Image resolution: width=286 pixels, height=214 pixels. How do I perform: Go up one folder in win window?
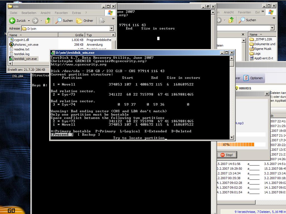tap(48, 21)
